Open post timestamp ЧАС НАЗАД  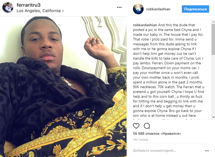[140, 140]
